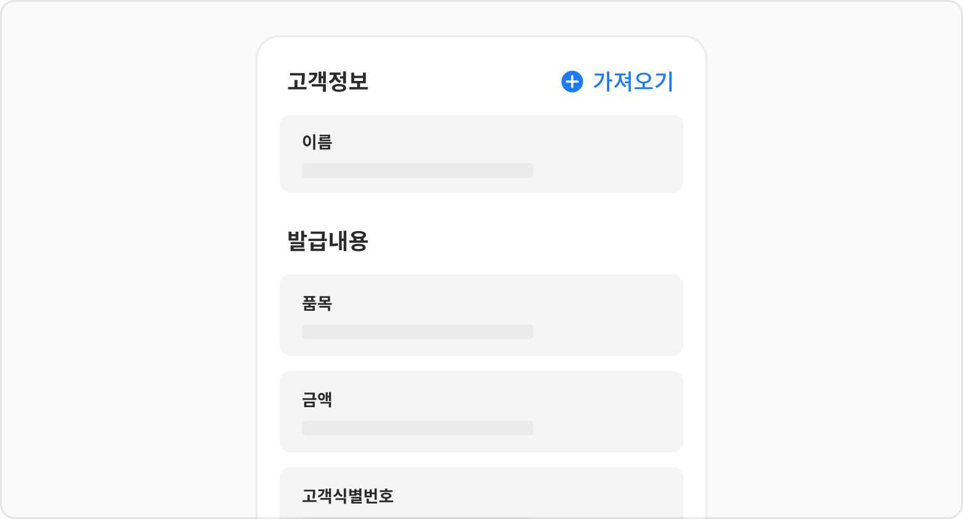Select the empty right side of 품목 card
The width and height of the screenshot is (963, 519).
[x=608, y=315]
